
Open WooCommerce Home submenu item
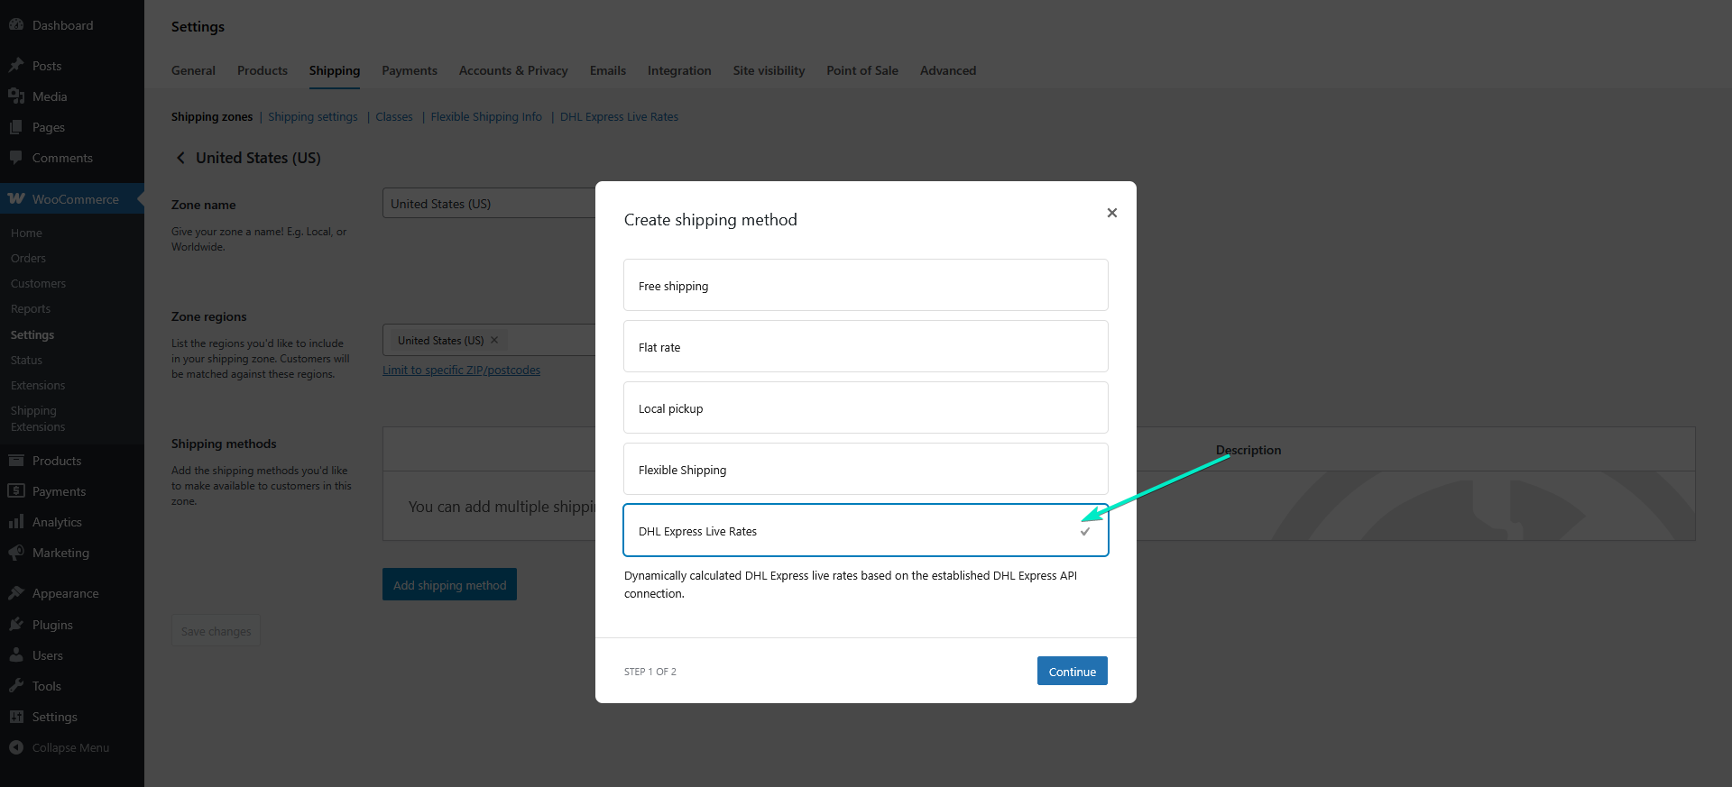click(x=26, y=233)
